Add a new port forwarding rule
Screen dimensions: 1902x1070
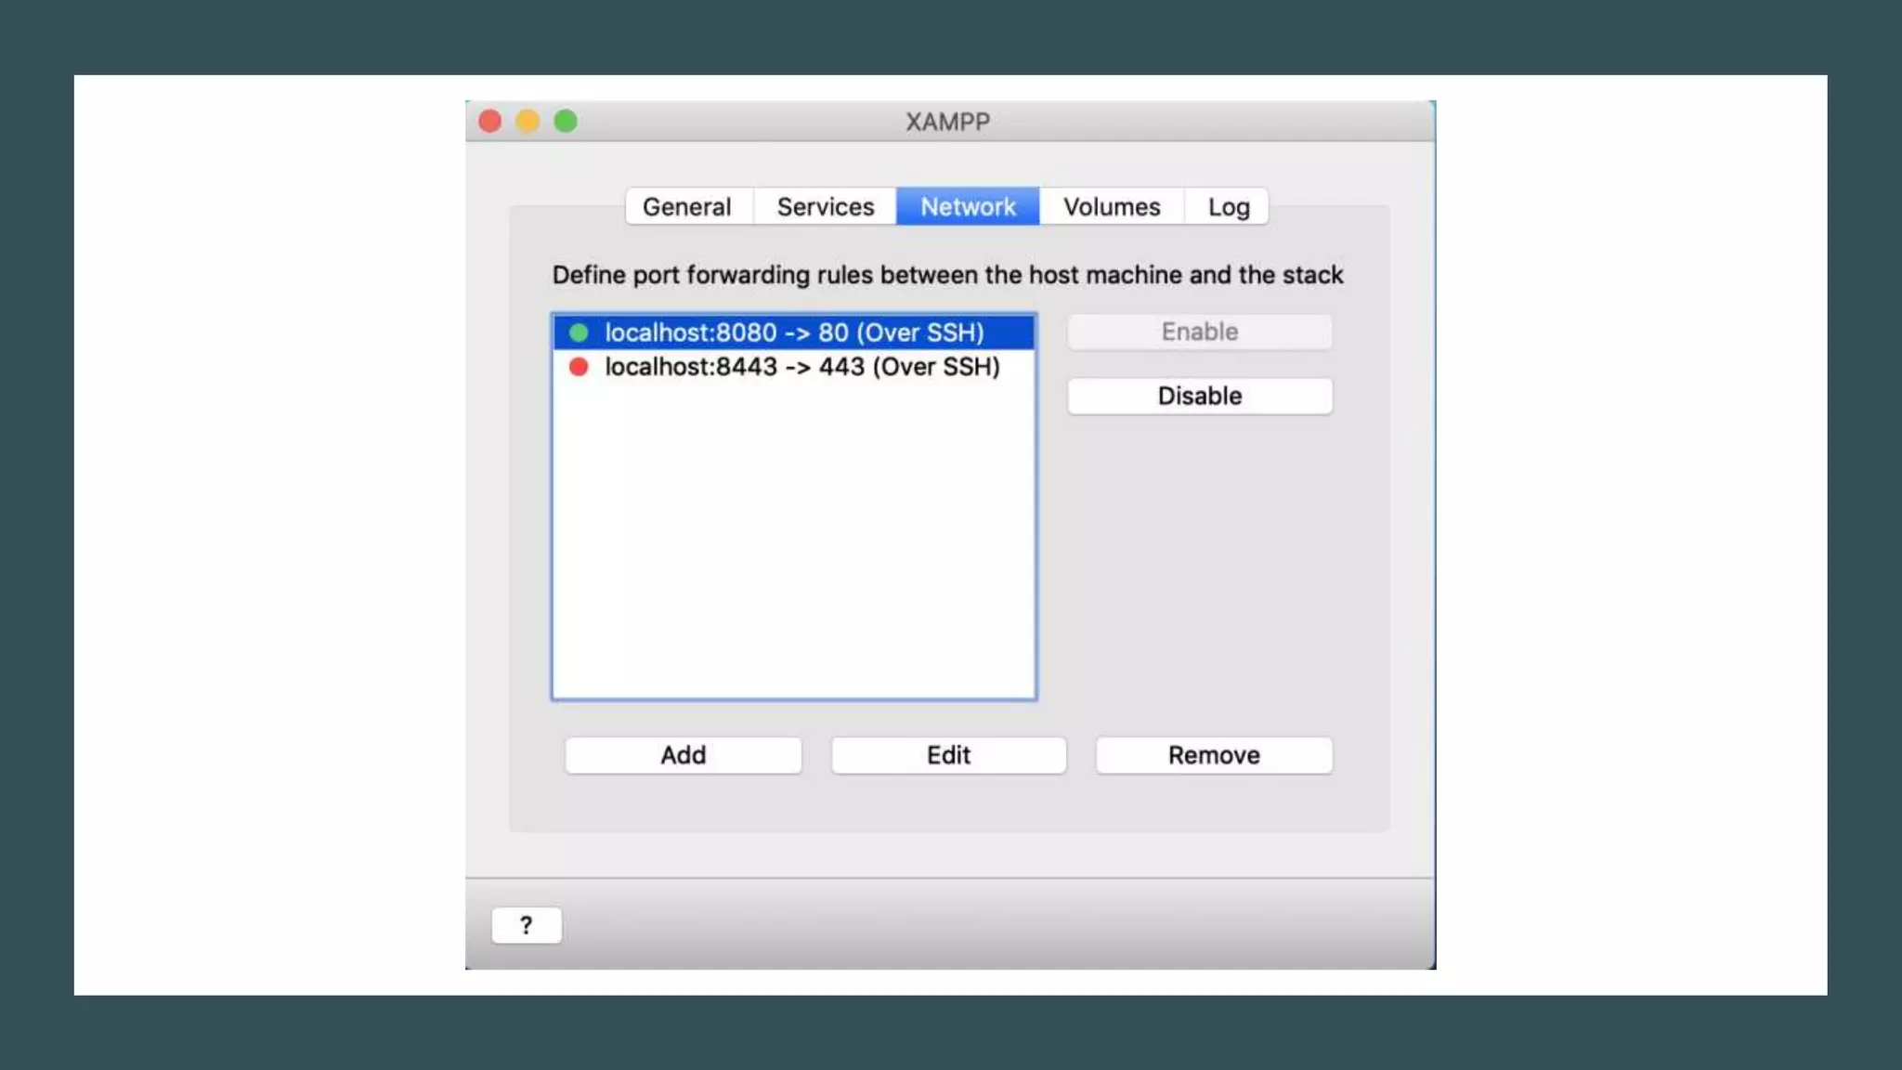tap(683, 755)
